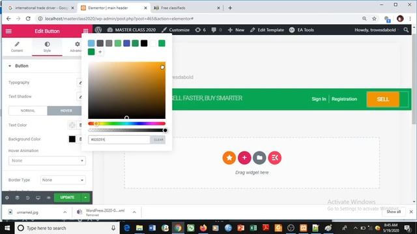417x234 pixels.
Task: Open Firefox from the taskbar
Action: point(203,228)
